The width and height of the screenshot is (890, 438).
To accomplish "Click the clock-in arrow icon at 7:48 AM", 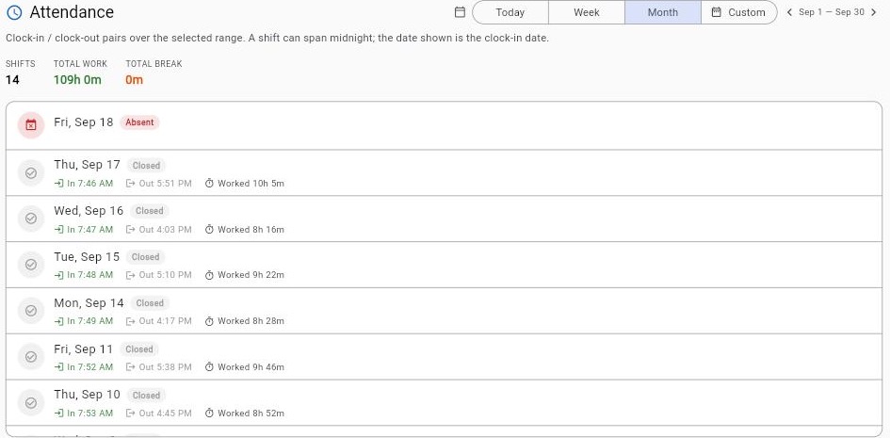I will coord(58,275).
